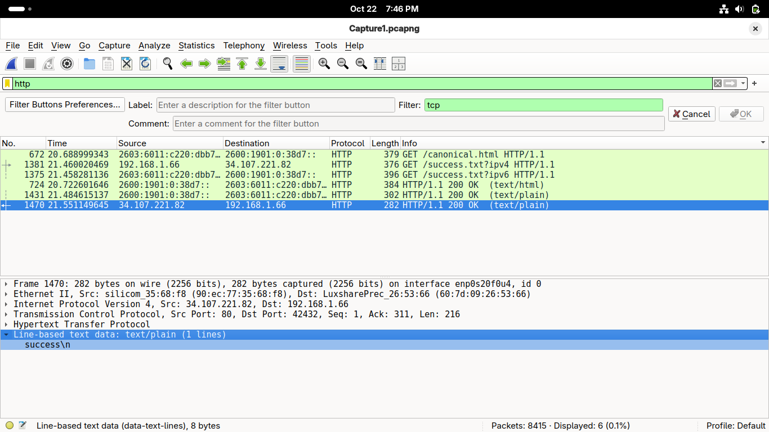
Task: Click the find packet magnifier icon
Action: tap(168, 64)
